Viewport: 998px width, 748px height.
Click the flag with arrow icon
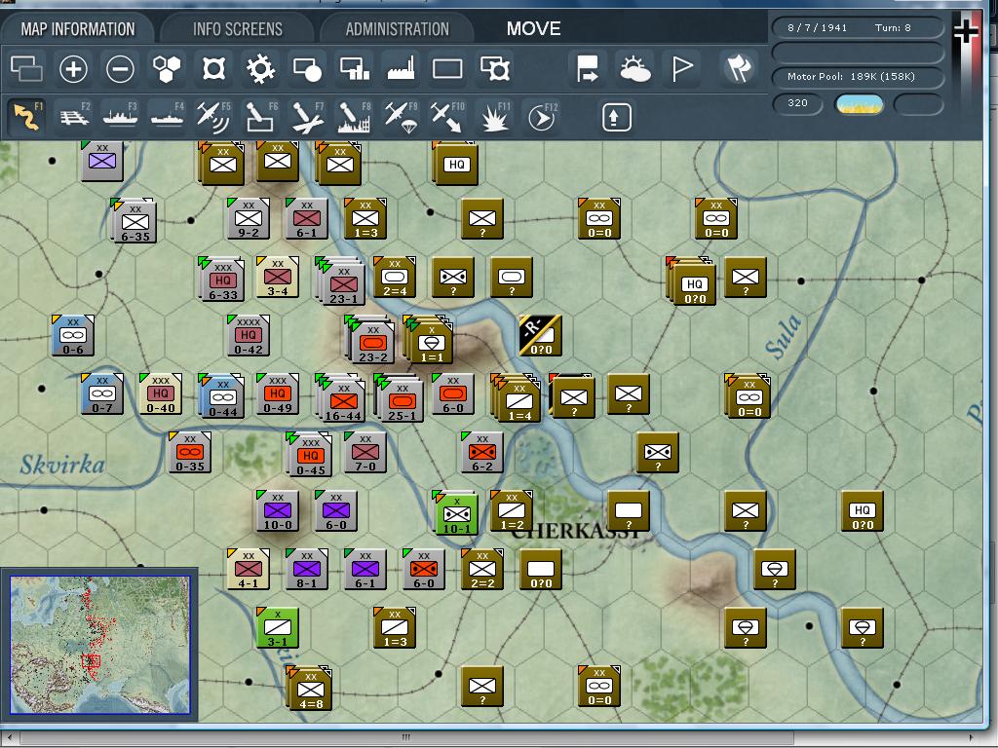(x=587, y=69)
